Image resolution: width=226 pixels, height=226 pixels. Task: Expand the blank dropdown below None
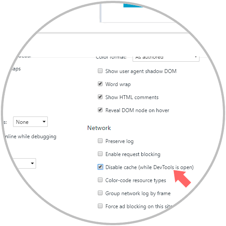(x=24, y=163)
